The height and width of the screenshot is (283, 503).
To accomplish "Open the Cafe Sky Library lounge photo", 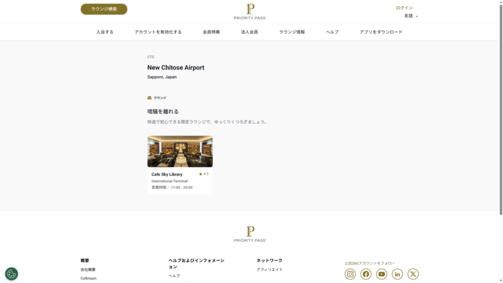I will (x=180, y=151).
